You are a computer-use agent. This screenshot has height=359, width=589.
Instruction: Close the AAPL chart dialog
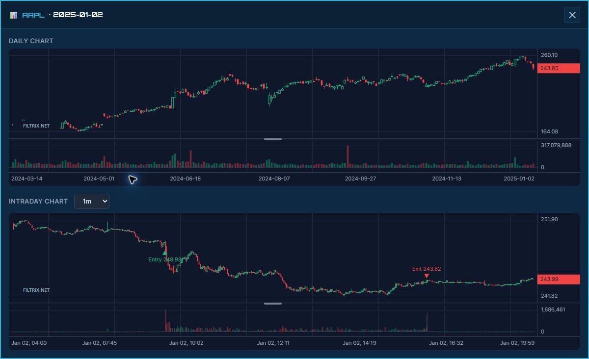[572, 15]
